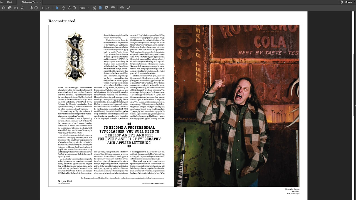This screenshot has width=356, height=200.
Task: Add a comment note
Action: 122,8
